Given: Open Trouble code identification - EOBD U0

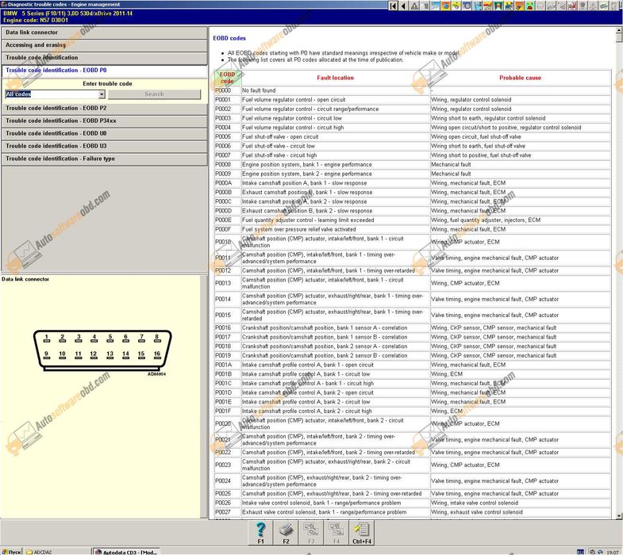Looking at the screenshot, I should (x=104, y=133).
